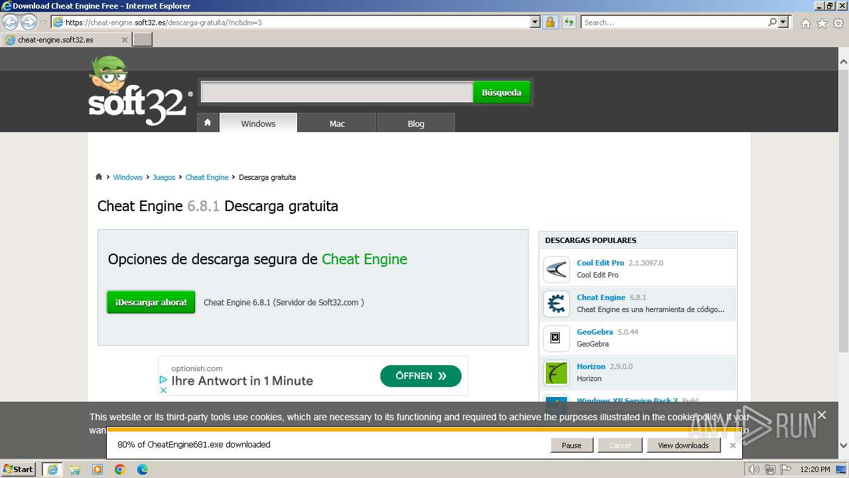Close the optionish.com ad with X icon

pos(163,390)
